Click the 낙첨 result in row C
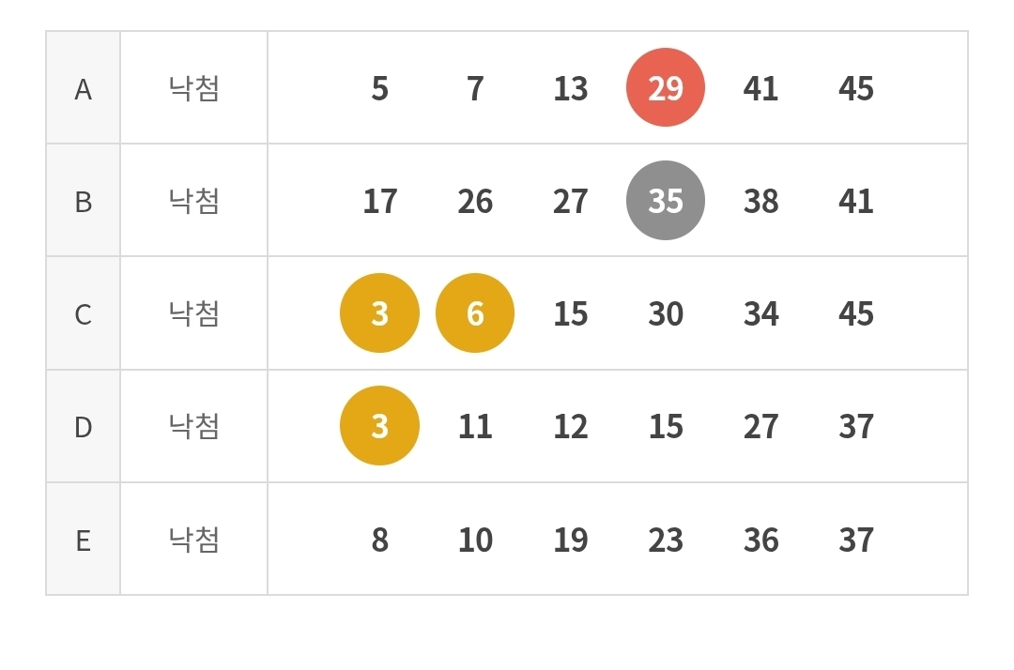 point(194,313)
